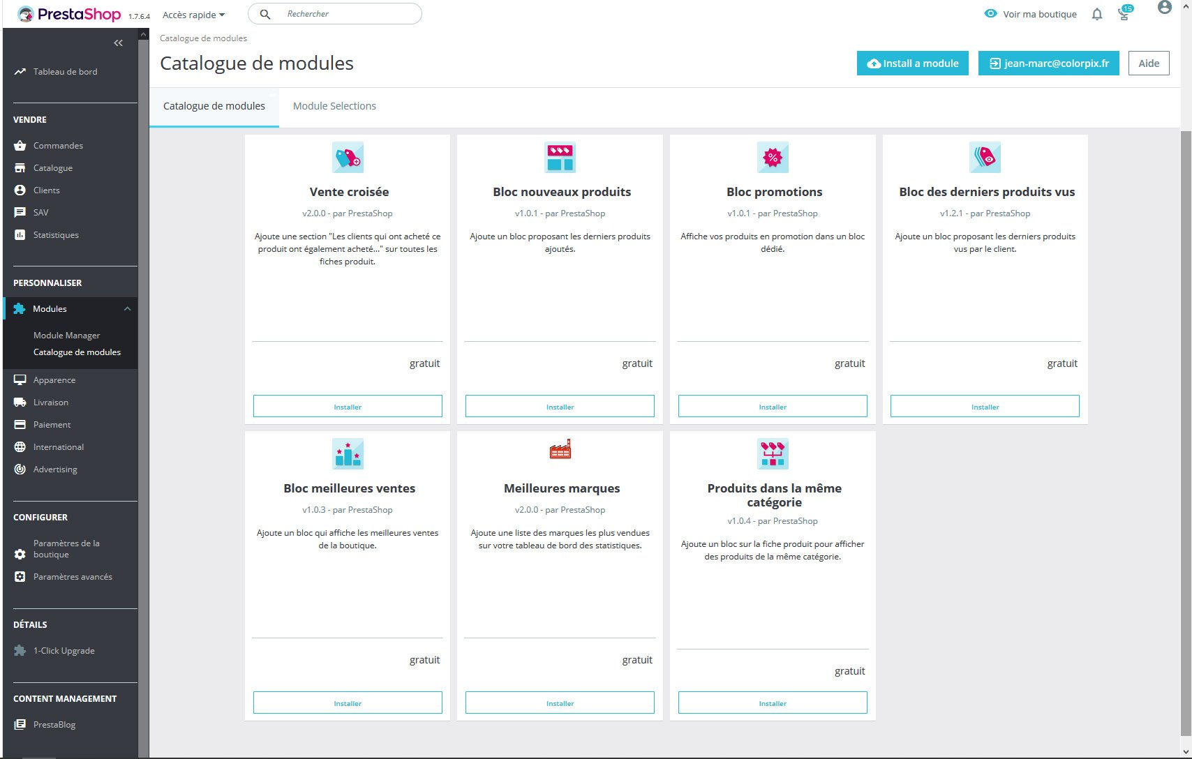Click the PrestaBlog newspaper icon

[20, 725]
